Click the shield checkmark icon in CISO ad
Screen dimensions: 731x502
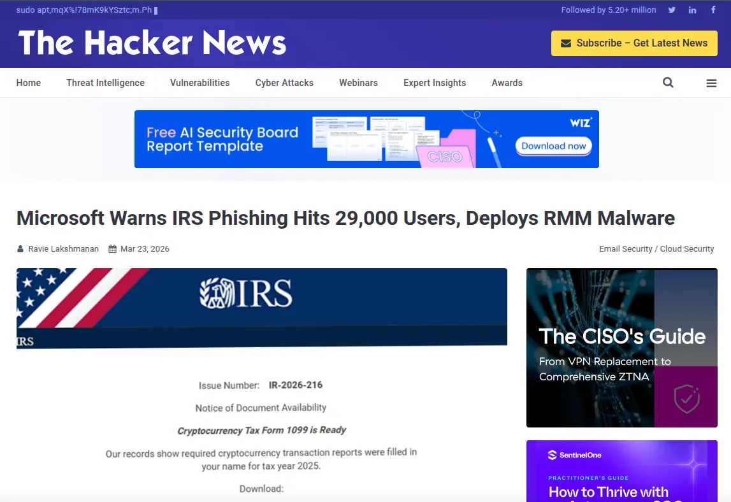[687, 399]
